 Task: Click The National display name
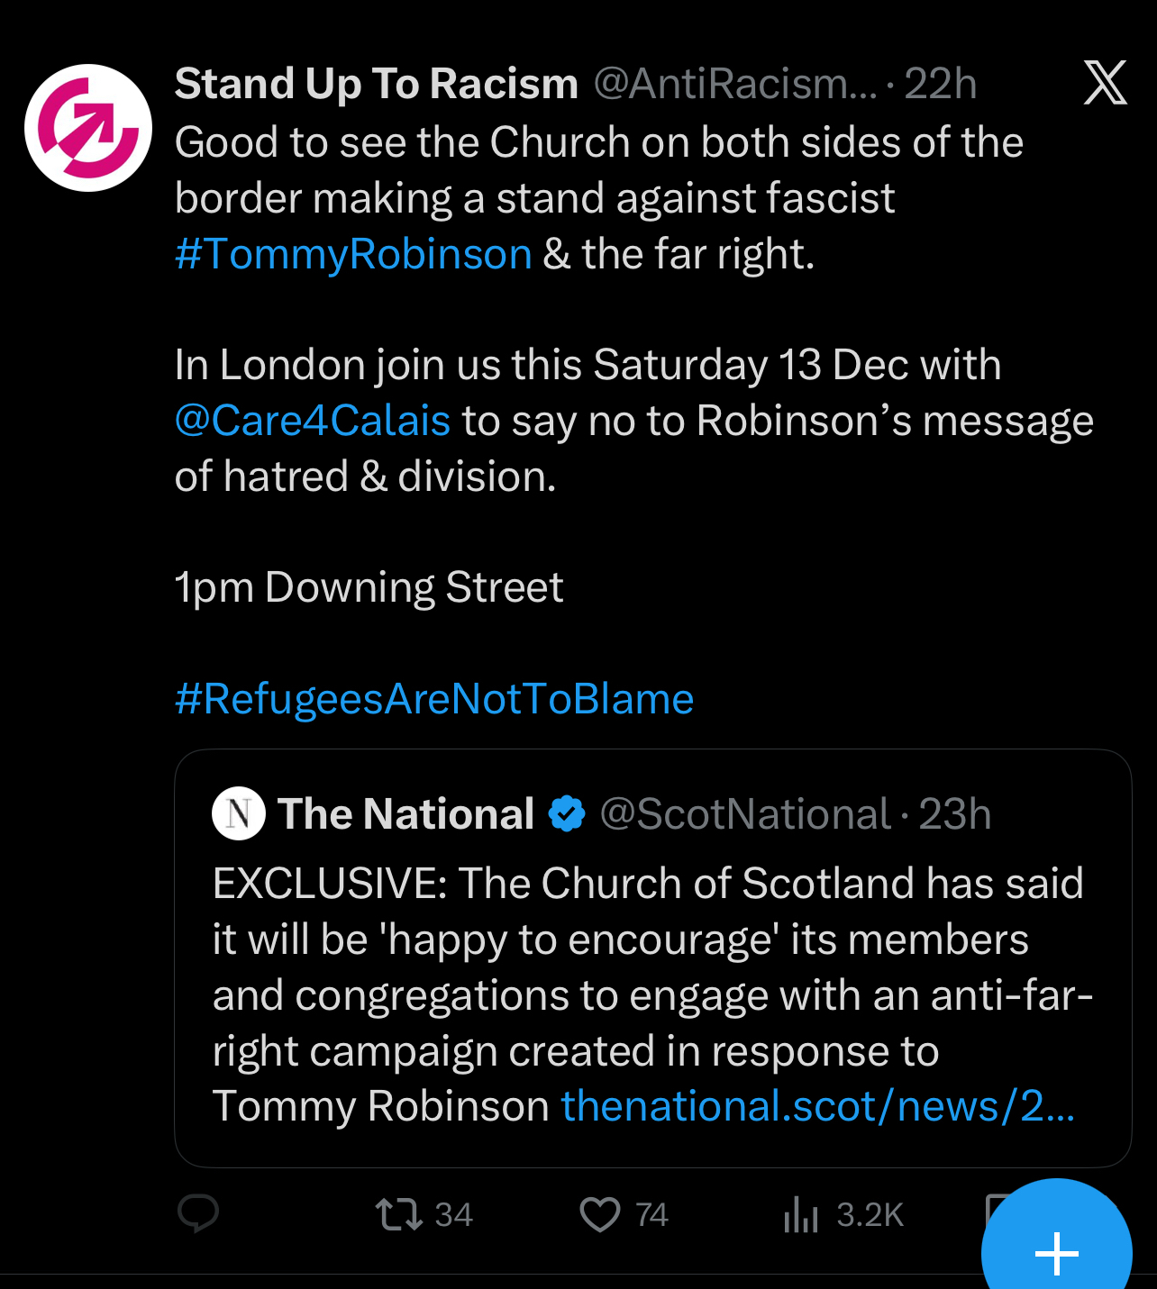(406, 814)
